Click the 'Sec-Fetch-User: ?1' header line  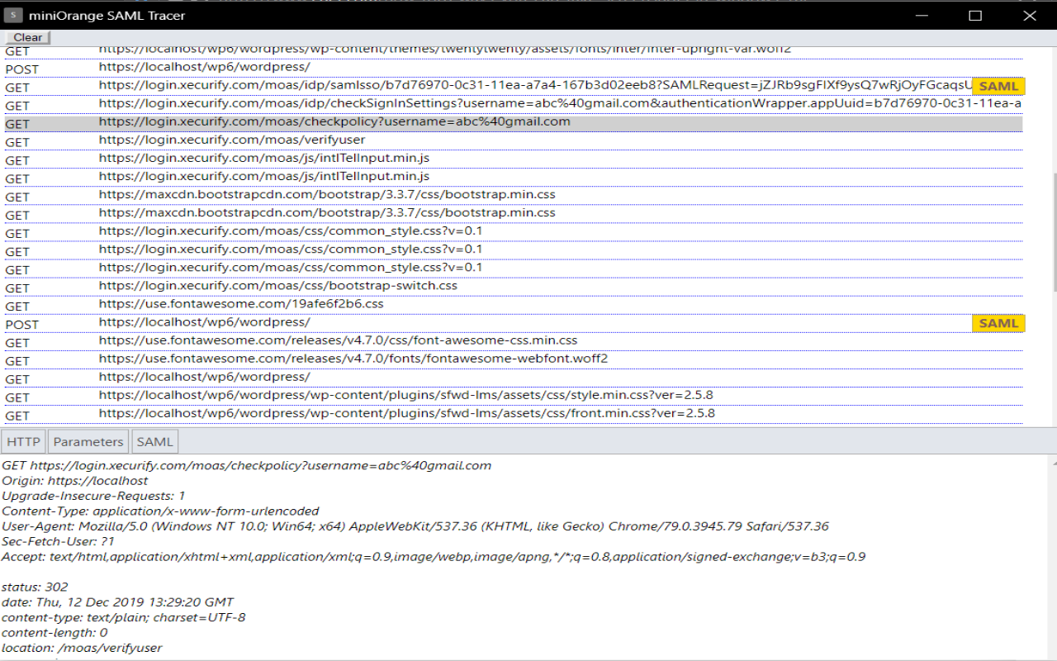point(58,541)
